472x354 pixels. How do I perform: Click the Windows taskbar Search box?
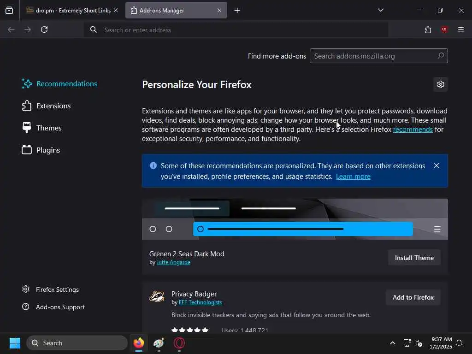tap(77, 343)
